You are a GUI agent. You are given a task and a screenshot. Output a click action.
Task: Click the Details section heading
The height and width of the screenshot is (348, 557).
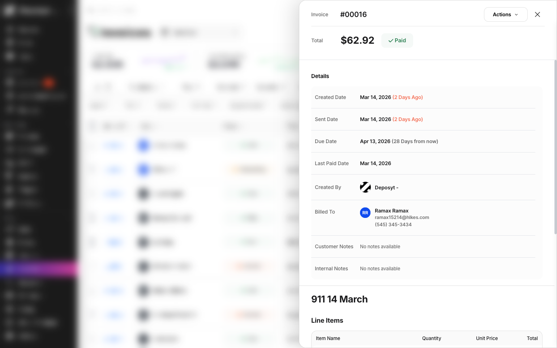coord(320,76)
